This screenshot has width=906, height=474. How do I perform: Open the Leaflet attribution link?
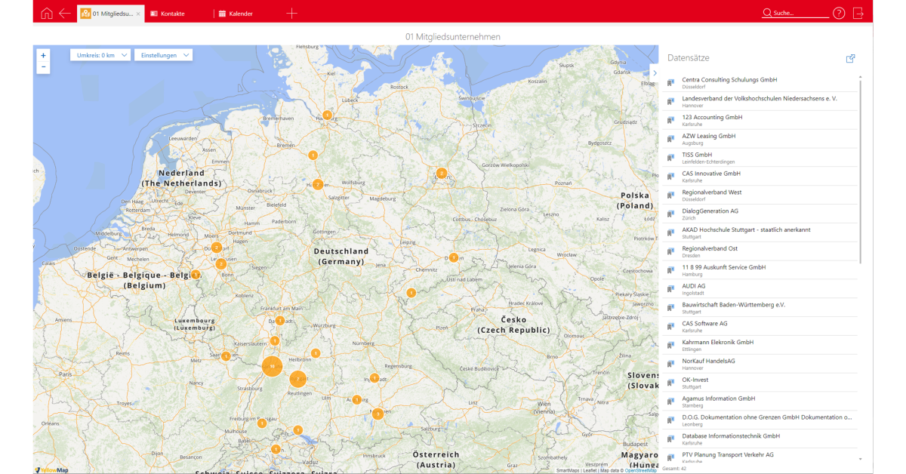[x=590, y=470]
